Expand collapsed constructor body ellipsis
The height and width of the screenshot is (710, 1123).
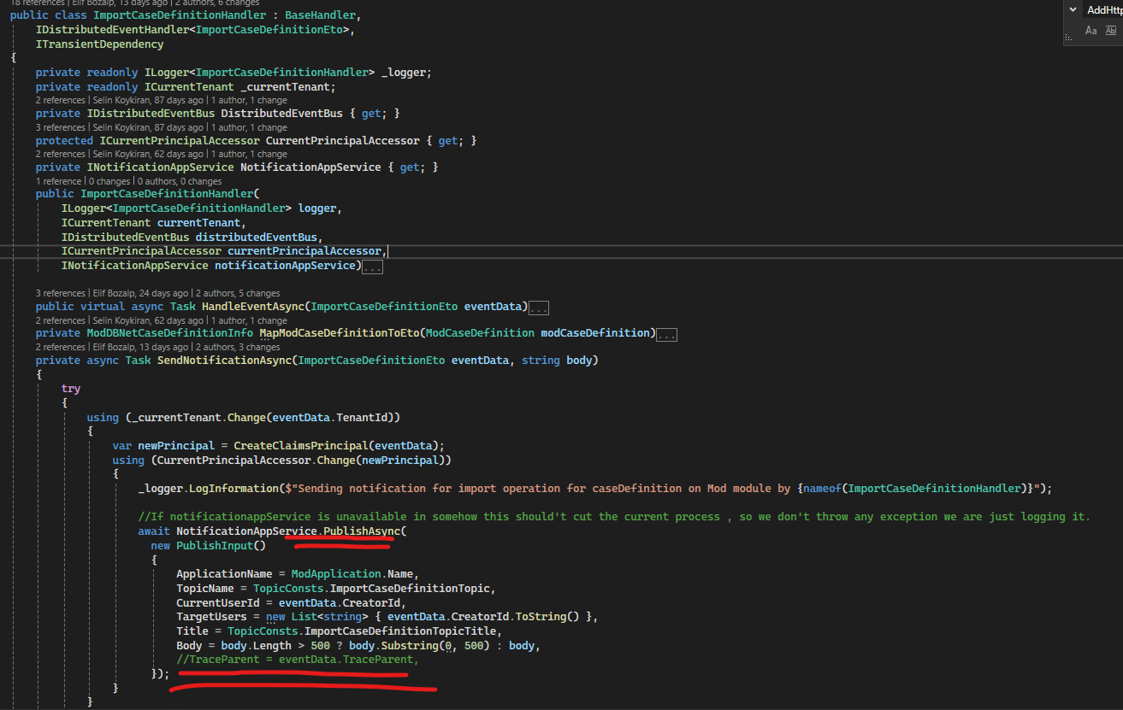point(372,267)
